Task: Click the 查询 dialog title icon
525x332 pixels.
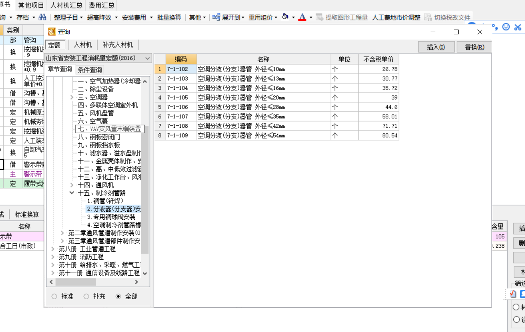Action: pos(52,32)
